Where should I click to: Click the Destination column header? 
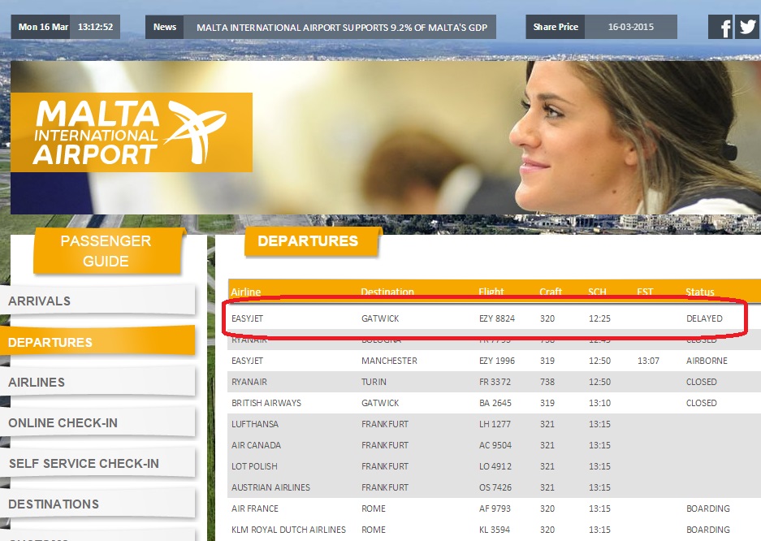pos(387,292)
